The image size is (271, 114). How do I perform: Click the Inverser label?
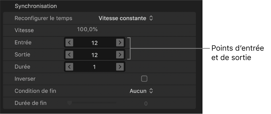pos(25,79)
